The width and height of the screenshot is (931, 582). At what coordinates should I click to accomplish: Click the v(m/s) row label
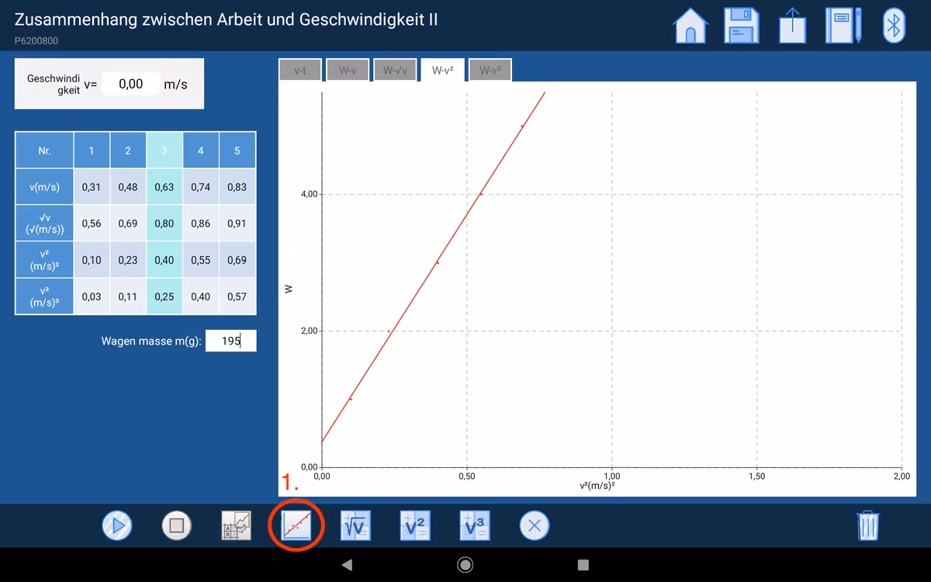[44, 187]
